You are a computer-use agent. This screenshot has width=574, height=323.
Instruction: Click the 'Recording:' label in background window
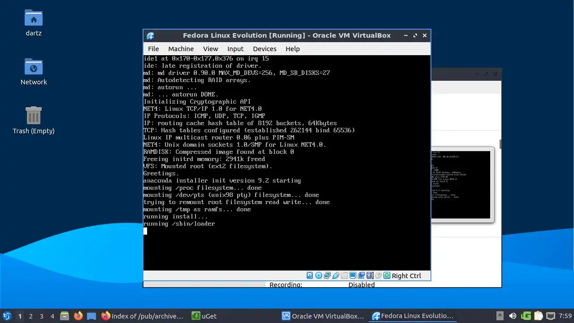tap(286, 284)
